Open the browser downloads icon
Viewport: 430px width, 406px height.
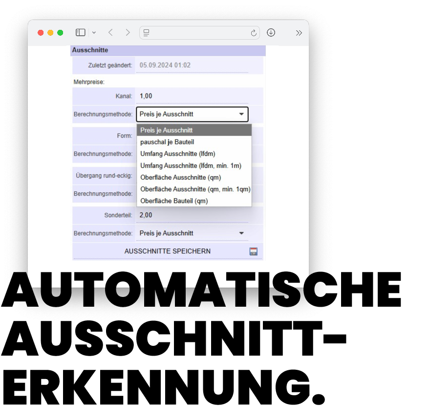click(271, 33)
